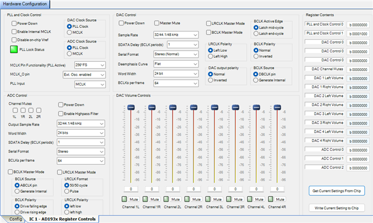The width and height of the screenshot is (373, 223).
Task: Toggle the Channel 3R mute indicator light
Action: (229, 199)
